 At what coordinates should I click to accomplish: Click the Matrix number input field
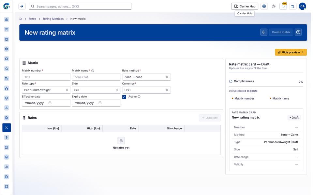pyautogui.click(x=46, y=77)
